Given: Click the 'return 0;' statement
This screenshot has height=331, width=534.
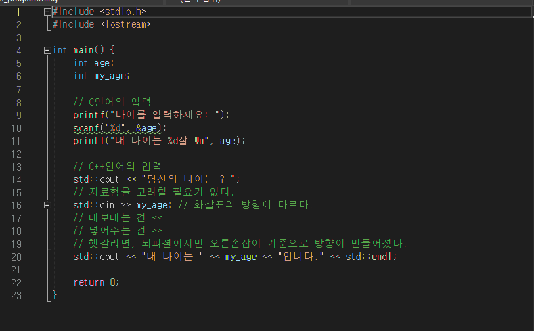Looking at the screenshot, I should pos(96,282).
